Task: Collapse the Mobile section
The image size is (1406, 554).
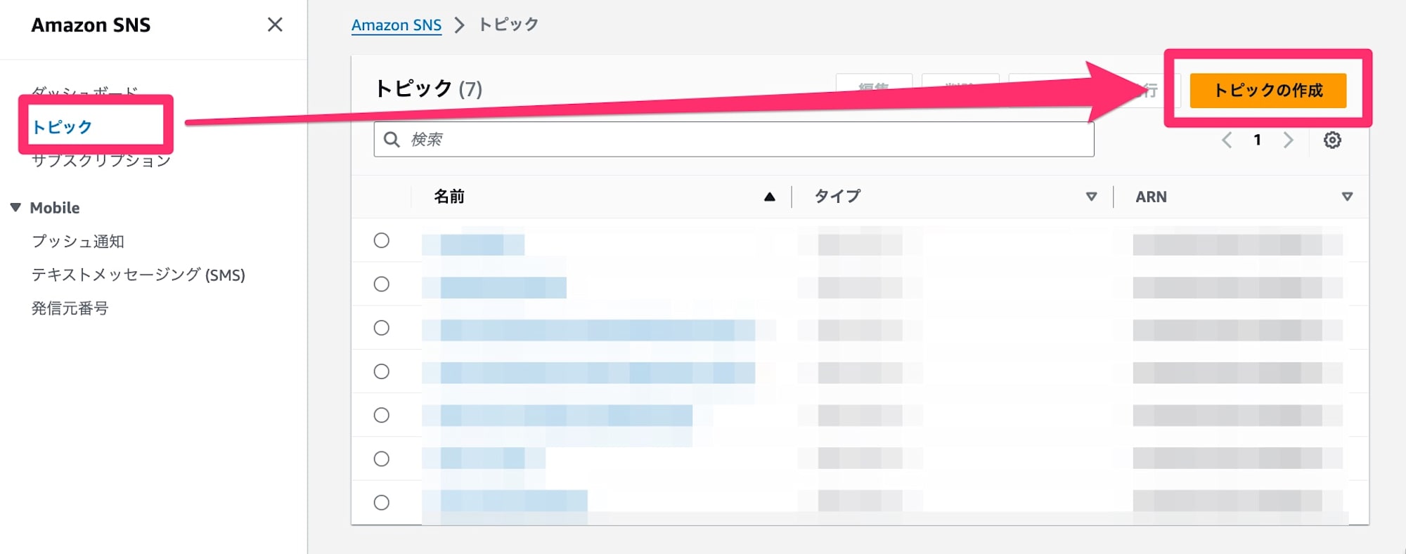Action: click(x=15, y=207)
